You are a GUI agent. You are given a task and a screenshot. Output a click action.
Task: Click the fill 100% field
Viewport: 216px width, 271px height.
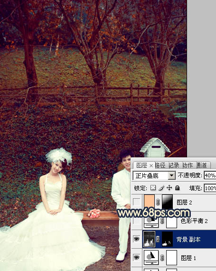click(210, 188)
